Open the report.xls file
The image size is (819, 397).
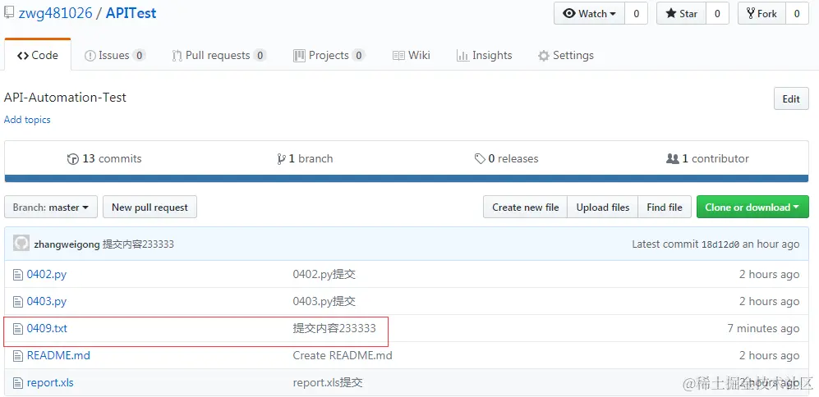[x=50, y=383]
